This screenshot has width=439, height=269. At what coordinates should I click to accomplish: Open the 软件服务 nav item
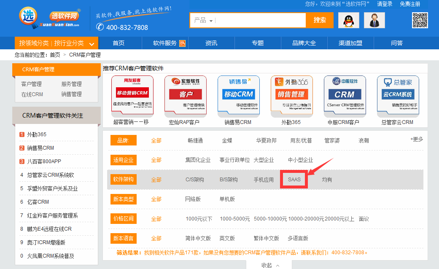pos(164,43)
